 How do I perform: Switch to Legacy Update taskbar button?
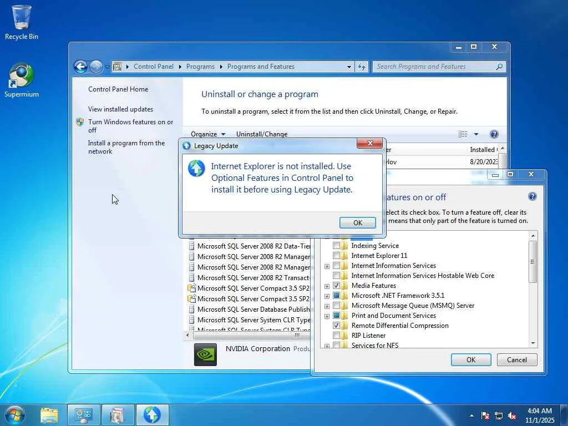click(x=152, y=415)
